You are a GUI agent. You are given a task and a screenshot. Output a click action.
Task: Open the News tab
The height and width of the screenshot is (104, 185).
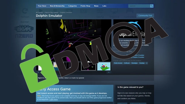(x=96, y=6)
